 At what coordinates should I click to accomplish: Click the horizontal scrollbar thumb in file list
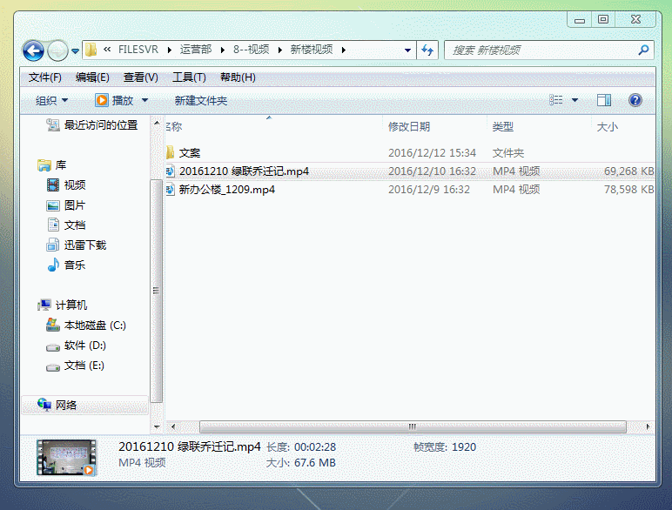tap(413, 426)
